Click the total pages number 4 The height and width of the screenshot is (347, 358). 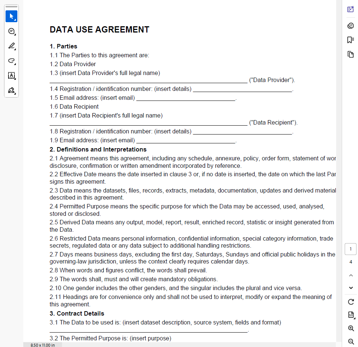tap(351, 262)
